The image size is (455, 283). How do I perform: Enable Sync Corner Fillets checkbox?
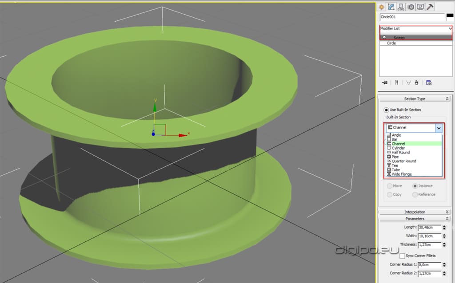point(403,256)
